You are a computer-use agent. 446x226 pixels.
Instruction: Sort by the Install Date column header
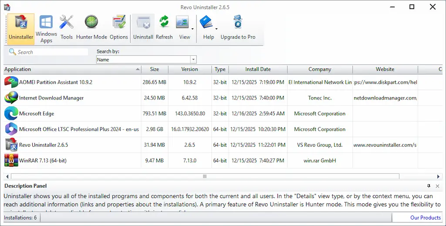click(258, 69)
